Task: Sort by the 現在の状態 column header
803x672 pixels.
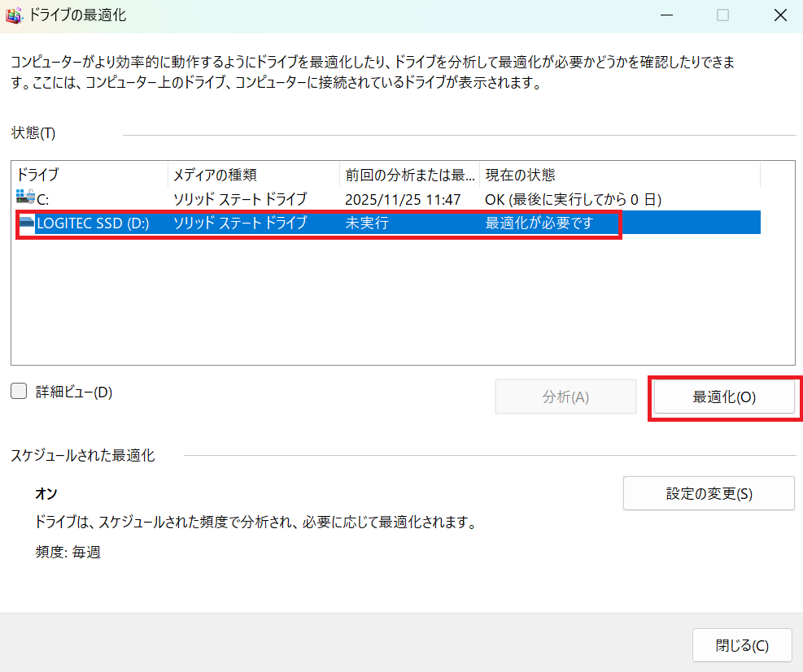Action: 521,175
